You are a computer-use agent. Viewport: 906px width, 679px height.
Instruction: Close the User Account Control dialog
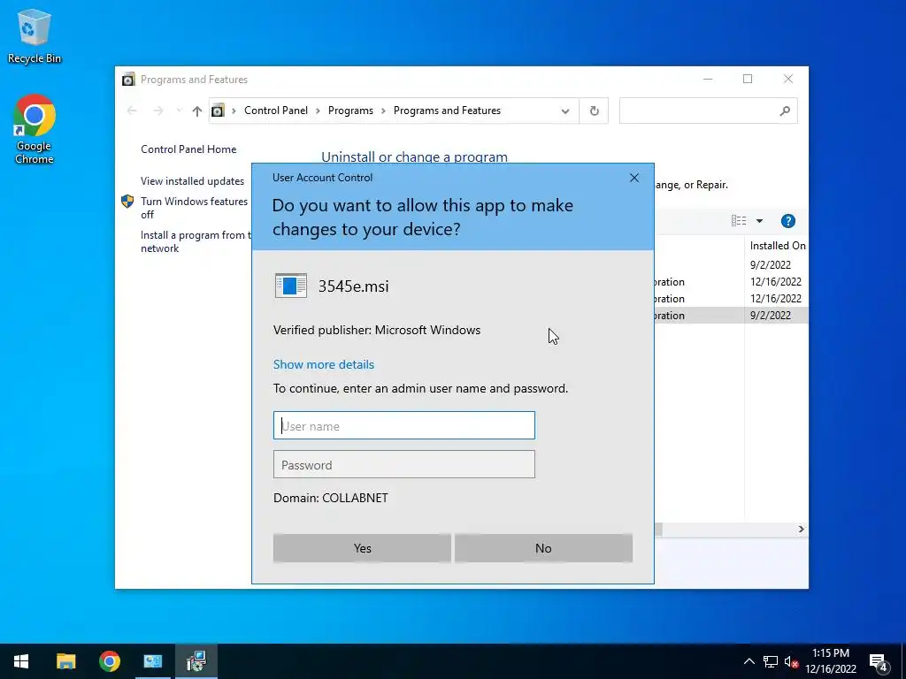[634, 178]
